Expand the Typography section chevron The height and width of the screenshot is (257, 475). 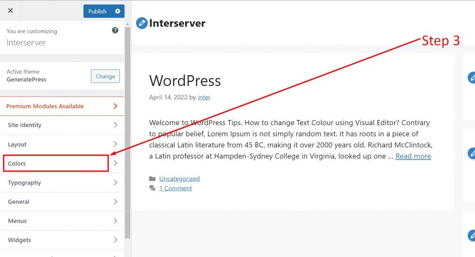click(116, 182)
